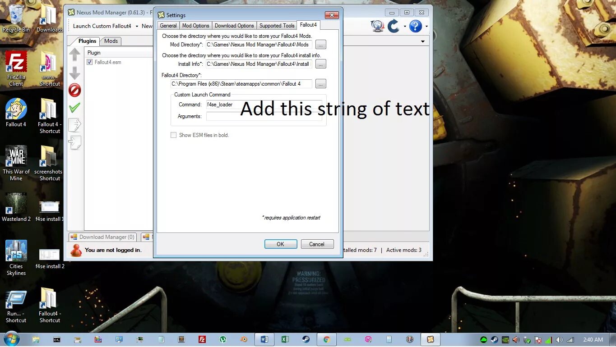Open the Fallout 4 Vault Boy desktop icon
The width and height of the screenshot is (616, 347).
pyautogui.click(x=16, y=113)
